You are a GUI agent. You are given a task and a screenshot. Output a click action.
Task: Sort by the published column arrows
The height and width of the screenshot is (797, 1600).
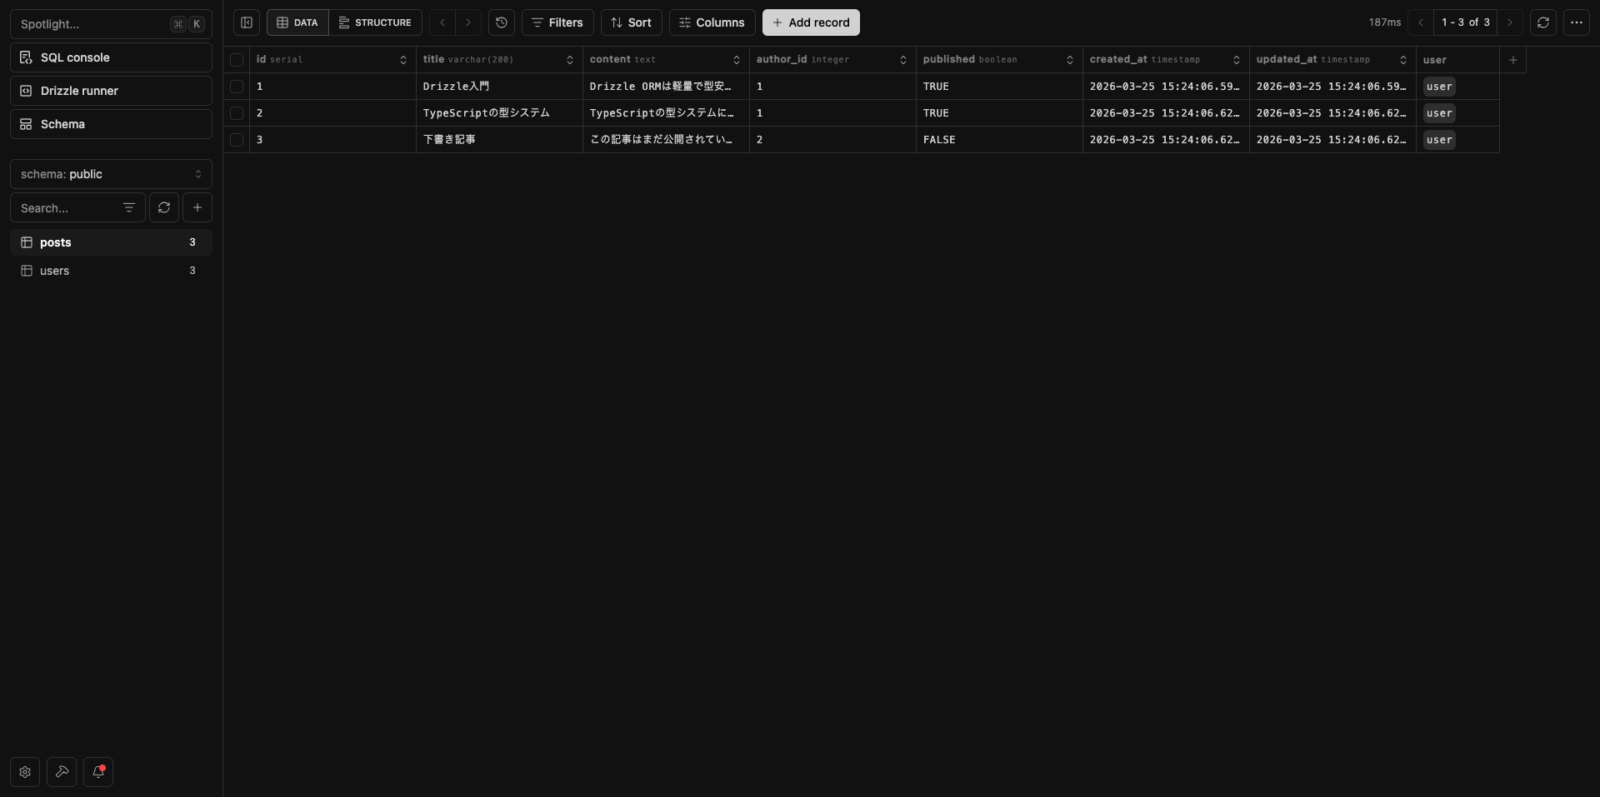[1069, 60]
